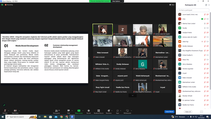Click the divider handle between slide and gallery
The image size is (211, 119).
tap(89, 59)
